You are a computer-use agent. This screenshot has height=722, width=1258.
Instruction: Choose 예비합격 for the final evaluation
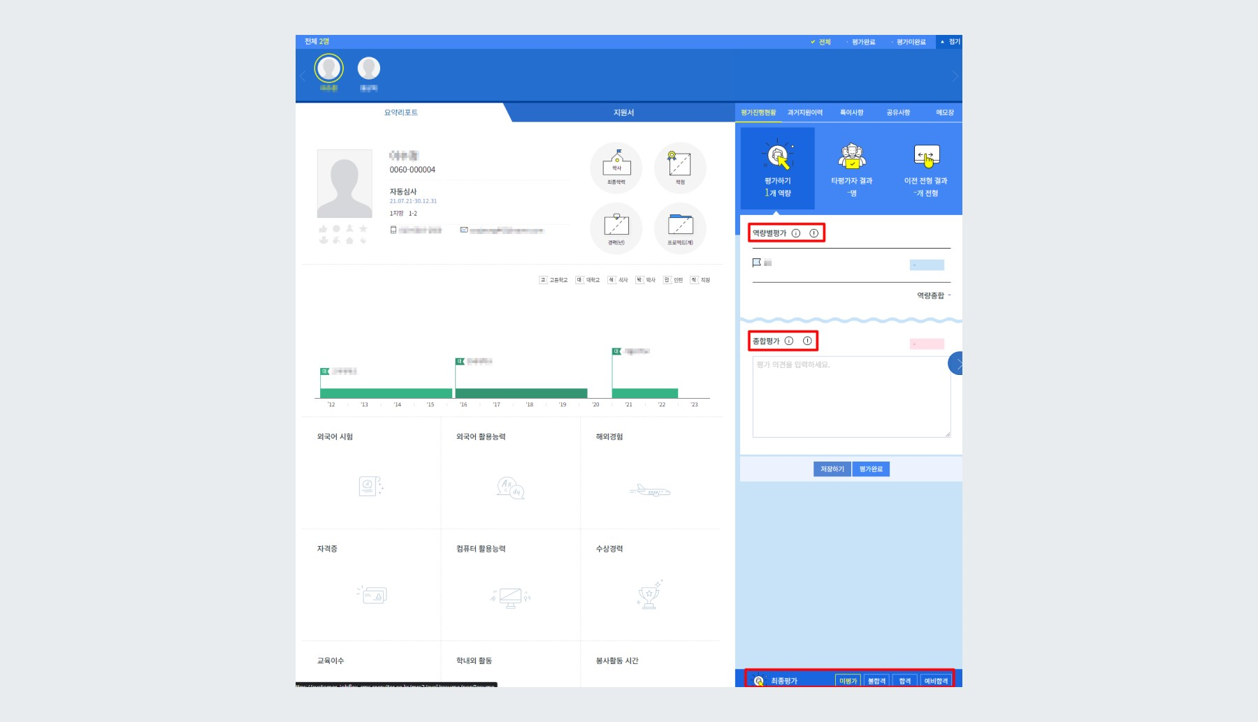[936, 680]
